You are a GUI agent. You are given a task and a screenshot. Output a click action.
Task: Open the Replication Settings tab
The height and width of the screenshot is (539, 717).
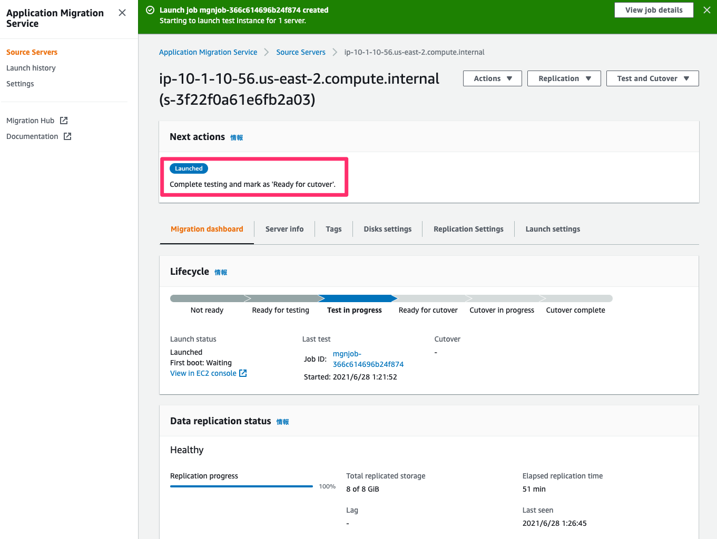click(x=468, y=229)
